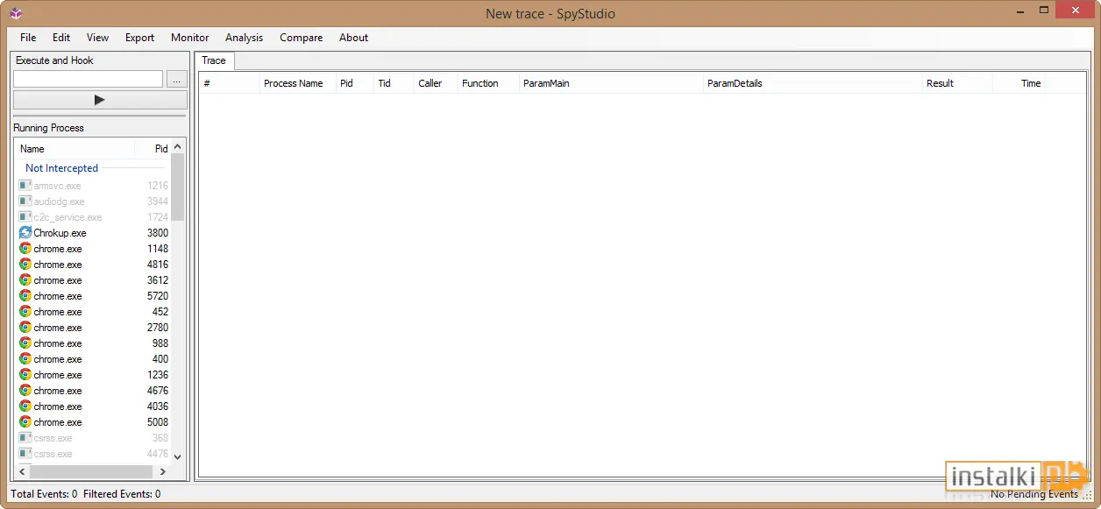The image size is (1101, 509).
Task: Select chrome.exe with Pid 1236
Action: coord(93,375)
